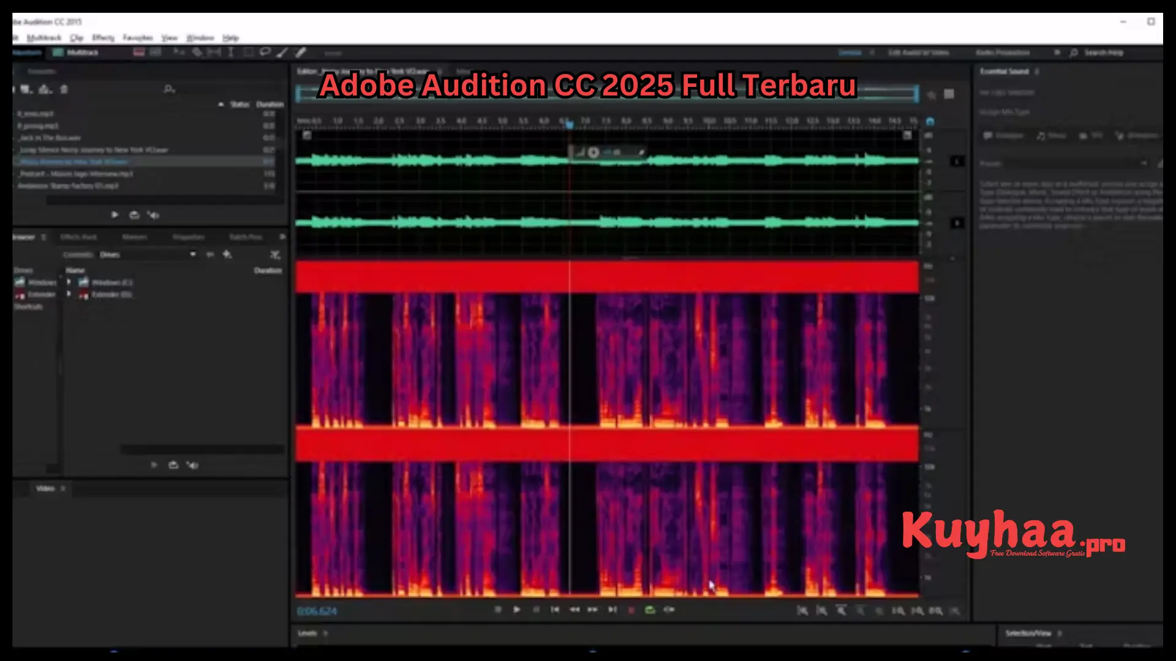The width and height of the screenshot is (1176, 661).
Task: Select the Time Selection tool
Action: pos(231,52)
